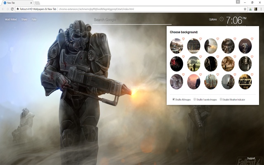The width and height of the screenshot is (264, 165).
Task: Open the Chrome three-dot menu
Action: point(261,9)
